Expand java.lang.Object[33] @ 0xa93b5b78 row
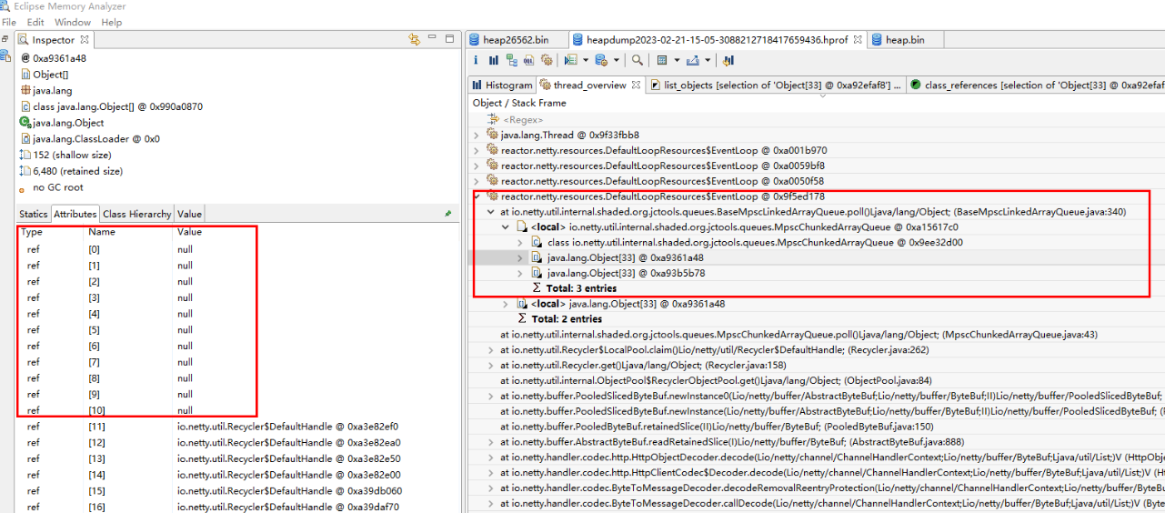 click(522, 272)
